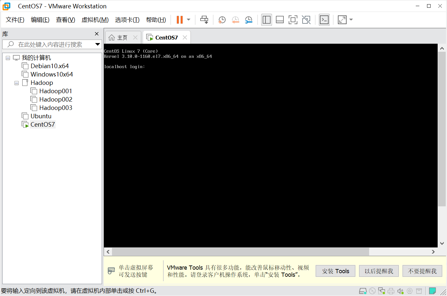This screenshot has width=447, height=296.
Task: Open the snapshot manager
Action: coord(248,20)
